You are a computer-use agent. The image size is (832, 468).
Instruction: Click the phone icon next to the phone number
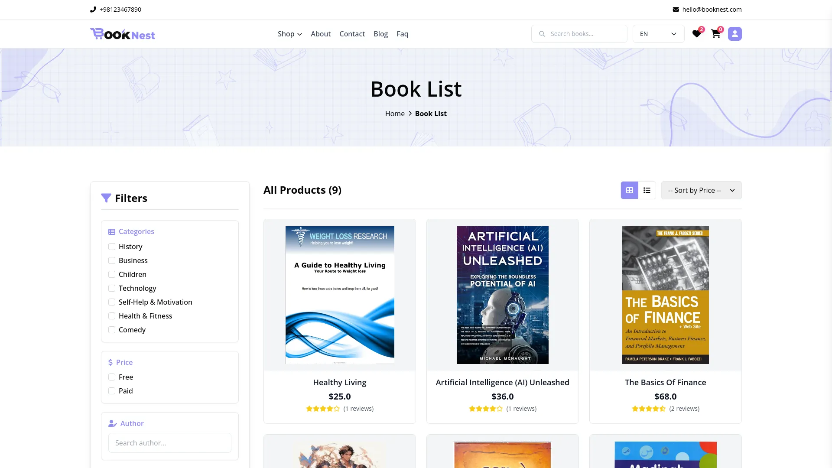(93, 9)
